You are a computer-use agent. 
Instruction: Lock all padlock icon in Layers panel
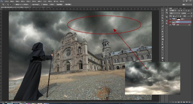(180, 16)
